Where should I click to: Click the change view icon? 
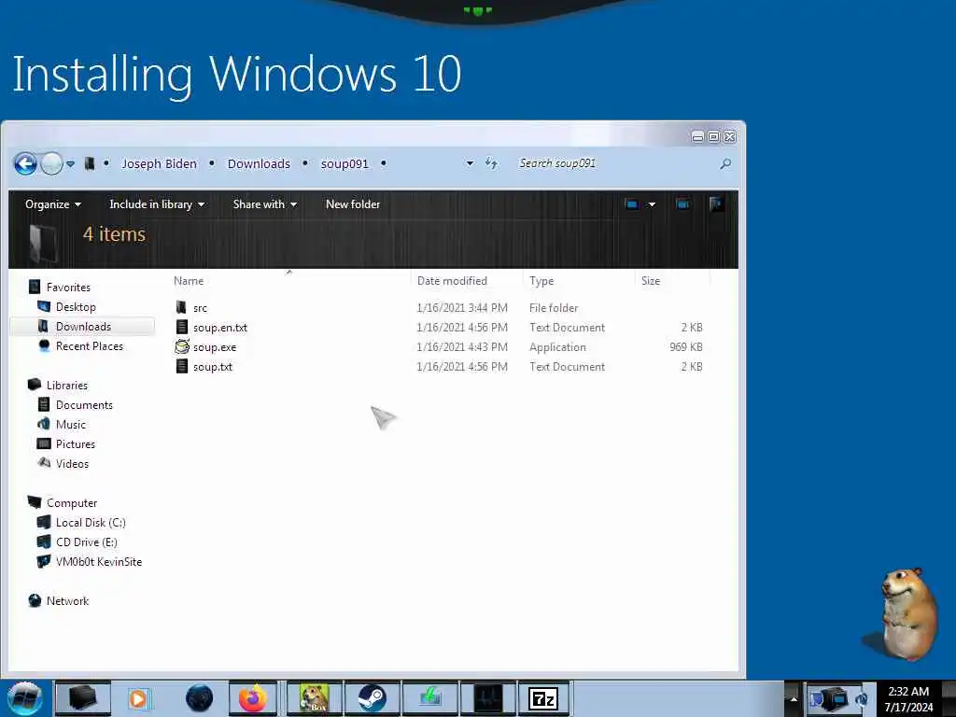tap(631, 204)
